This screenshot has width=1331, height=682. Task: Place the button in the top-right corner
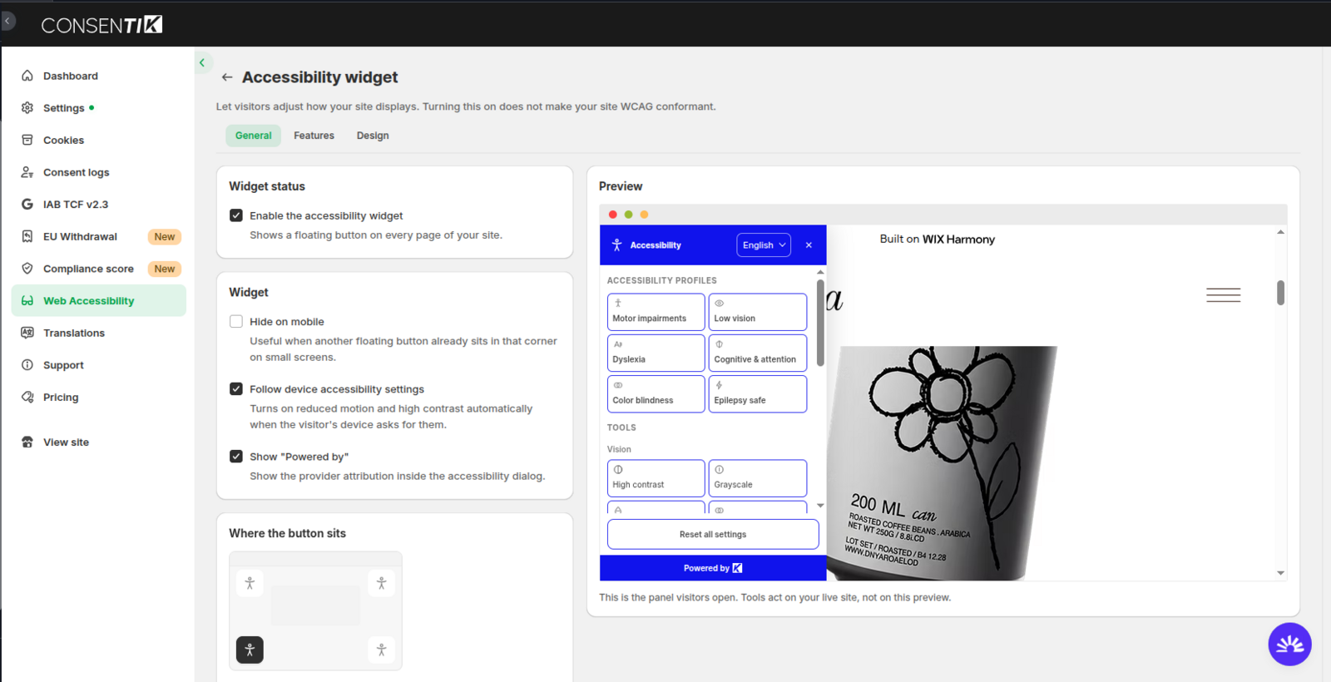pos(381,583)
